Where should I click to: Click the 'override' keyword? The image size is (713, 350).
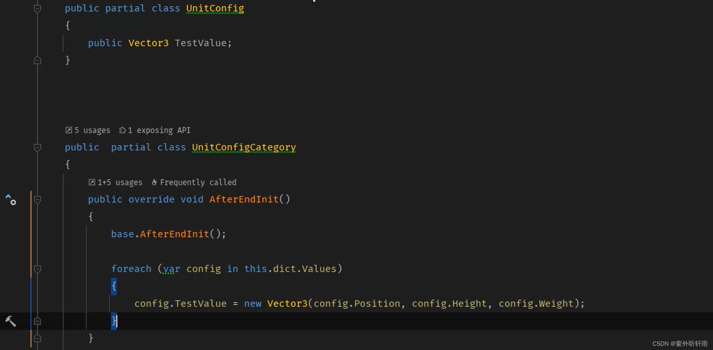151,199
